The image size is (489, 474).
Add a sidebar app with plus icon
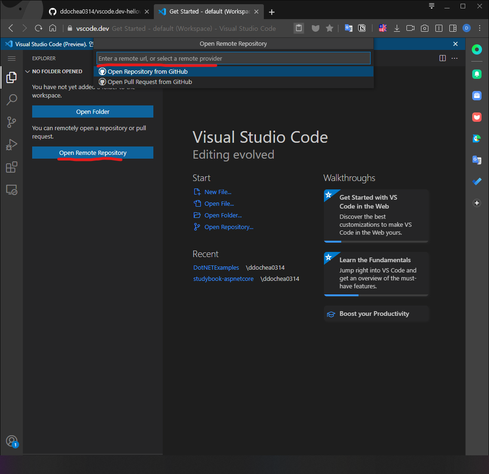click(476, 203)
